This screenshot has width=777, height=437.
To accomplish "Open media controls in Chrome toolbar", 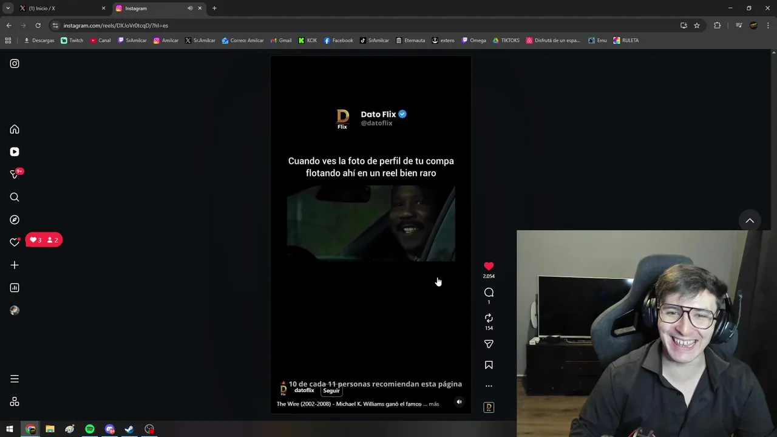I will pyautogui.click(x=739, y=25).
